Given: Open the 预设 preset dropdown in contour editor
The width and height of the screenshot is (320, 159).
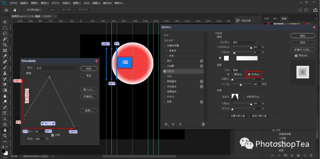Looking at the screenshot, I should 56,68.
